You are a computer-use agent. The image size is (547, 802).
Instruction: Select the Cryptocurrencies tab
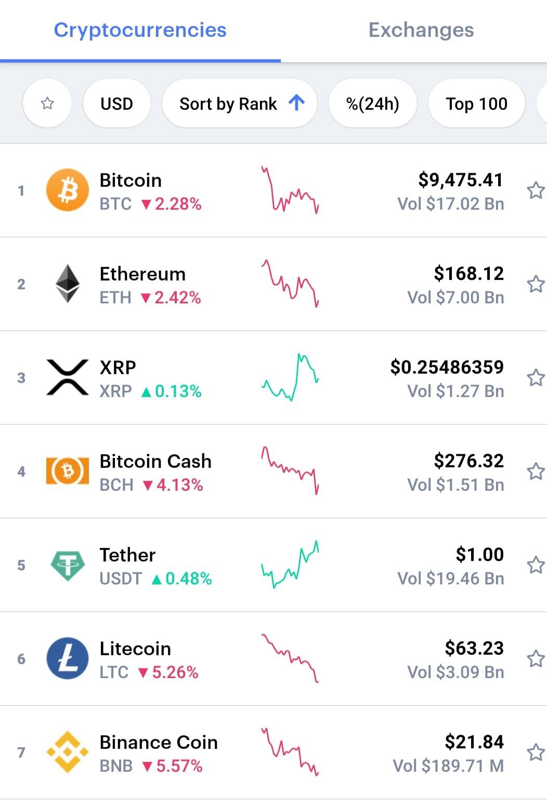pyautogui.click(x=140, y=30)
